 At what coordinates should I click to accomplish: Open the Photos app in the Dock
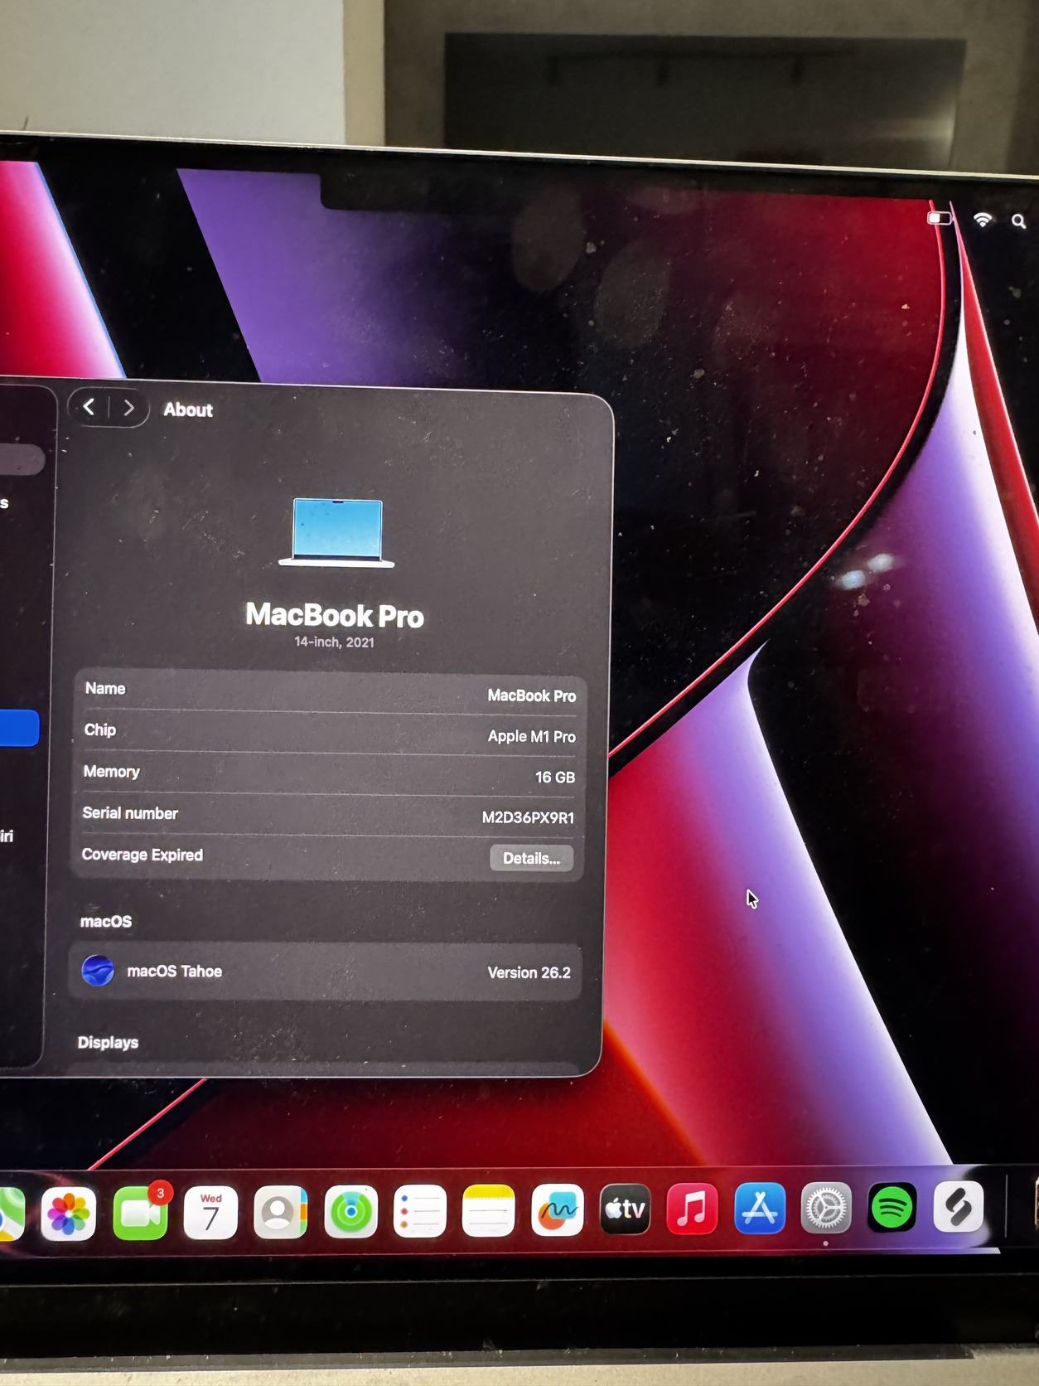click(x=68, y=1214)
